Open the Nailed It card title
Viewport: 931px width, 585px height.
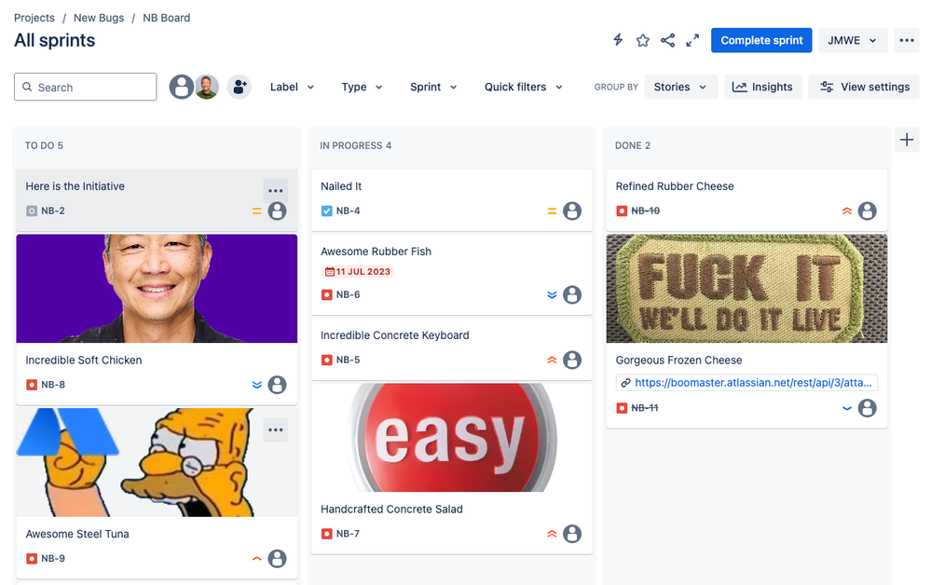point(341,186)
